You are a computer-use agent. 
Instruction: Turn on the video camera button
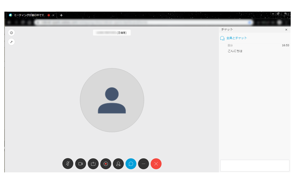pos(81,164)
